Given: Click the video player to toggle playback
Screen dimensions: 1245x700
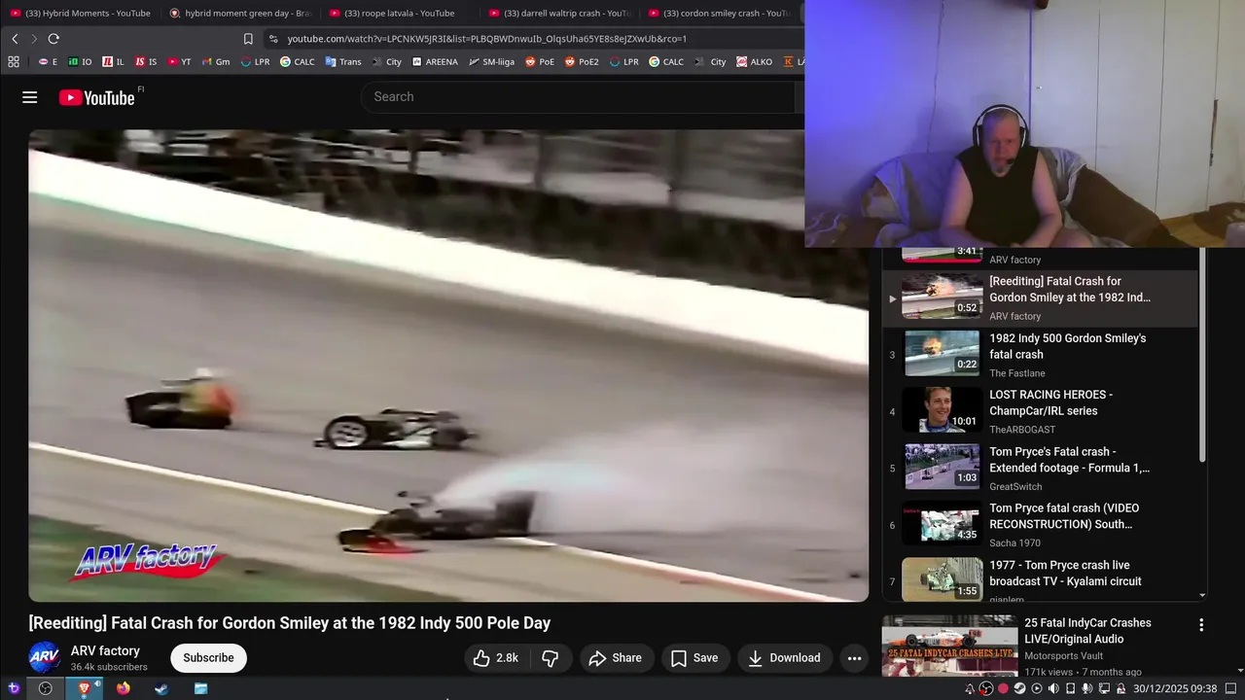Looking at the screenshot, I should click(448, 366).
